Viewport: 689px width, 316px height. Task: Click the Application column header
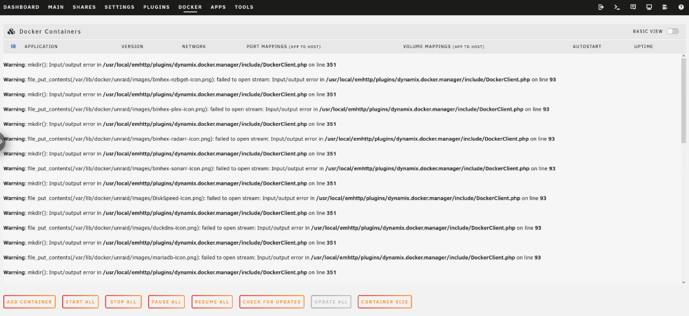pyautogui.click(x=41, y=47)
